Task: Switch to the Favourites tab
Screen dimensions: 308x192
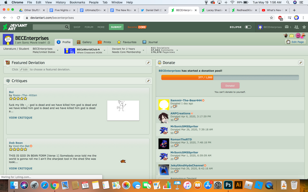Action: (x=127, y=42)
